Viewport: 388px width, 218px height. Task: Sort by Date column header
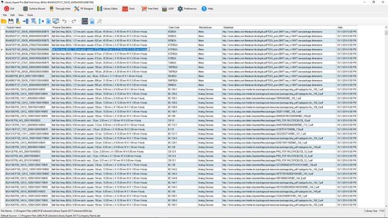[347, 27]
